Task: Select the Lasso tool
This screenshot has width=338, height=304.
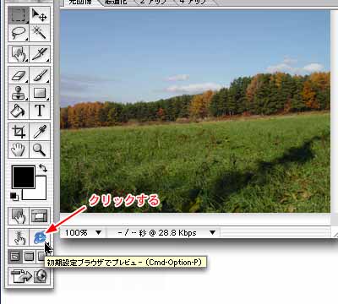Action: pyautogui.click(x=19, y=33)
